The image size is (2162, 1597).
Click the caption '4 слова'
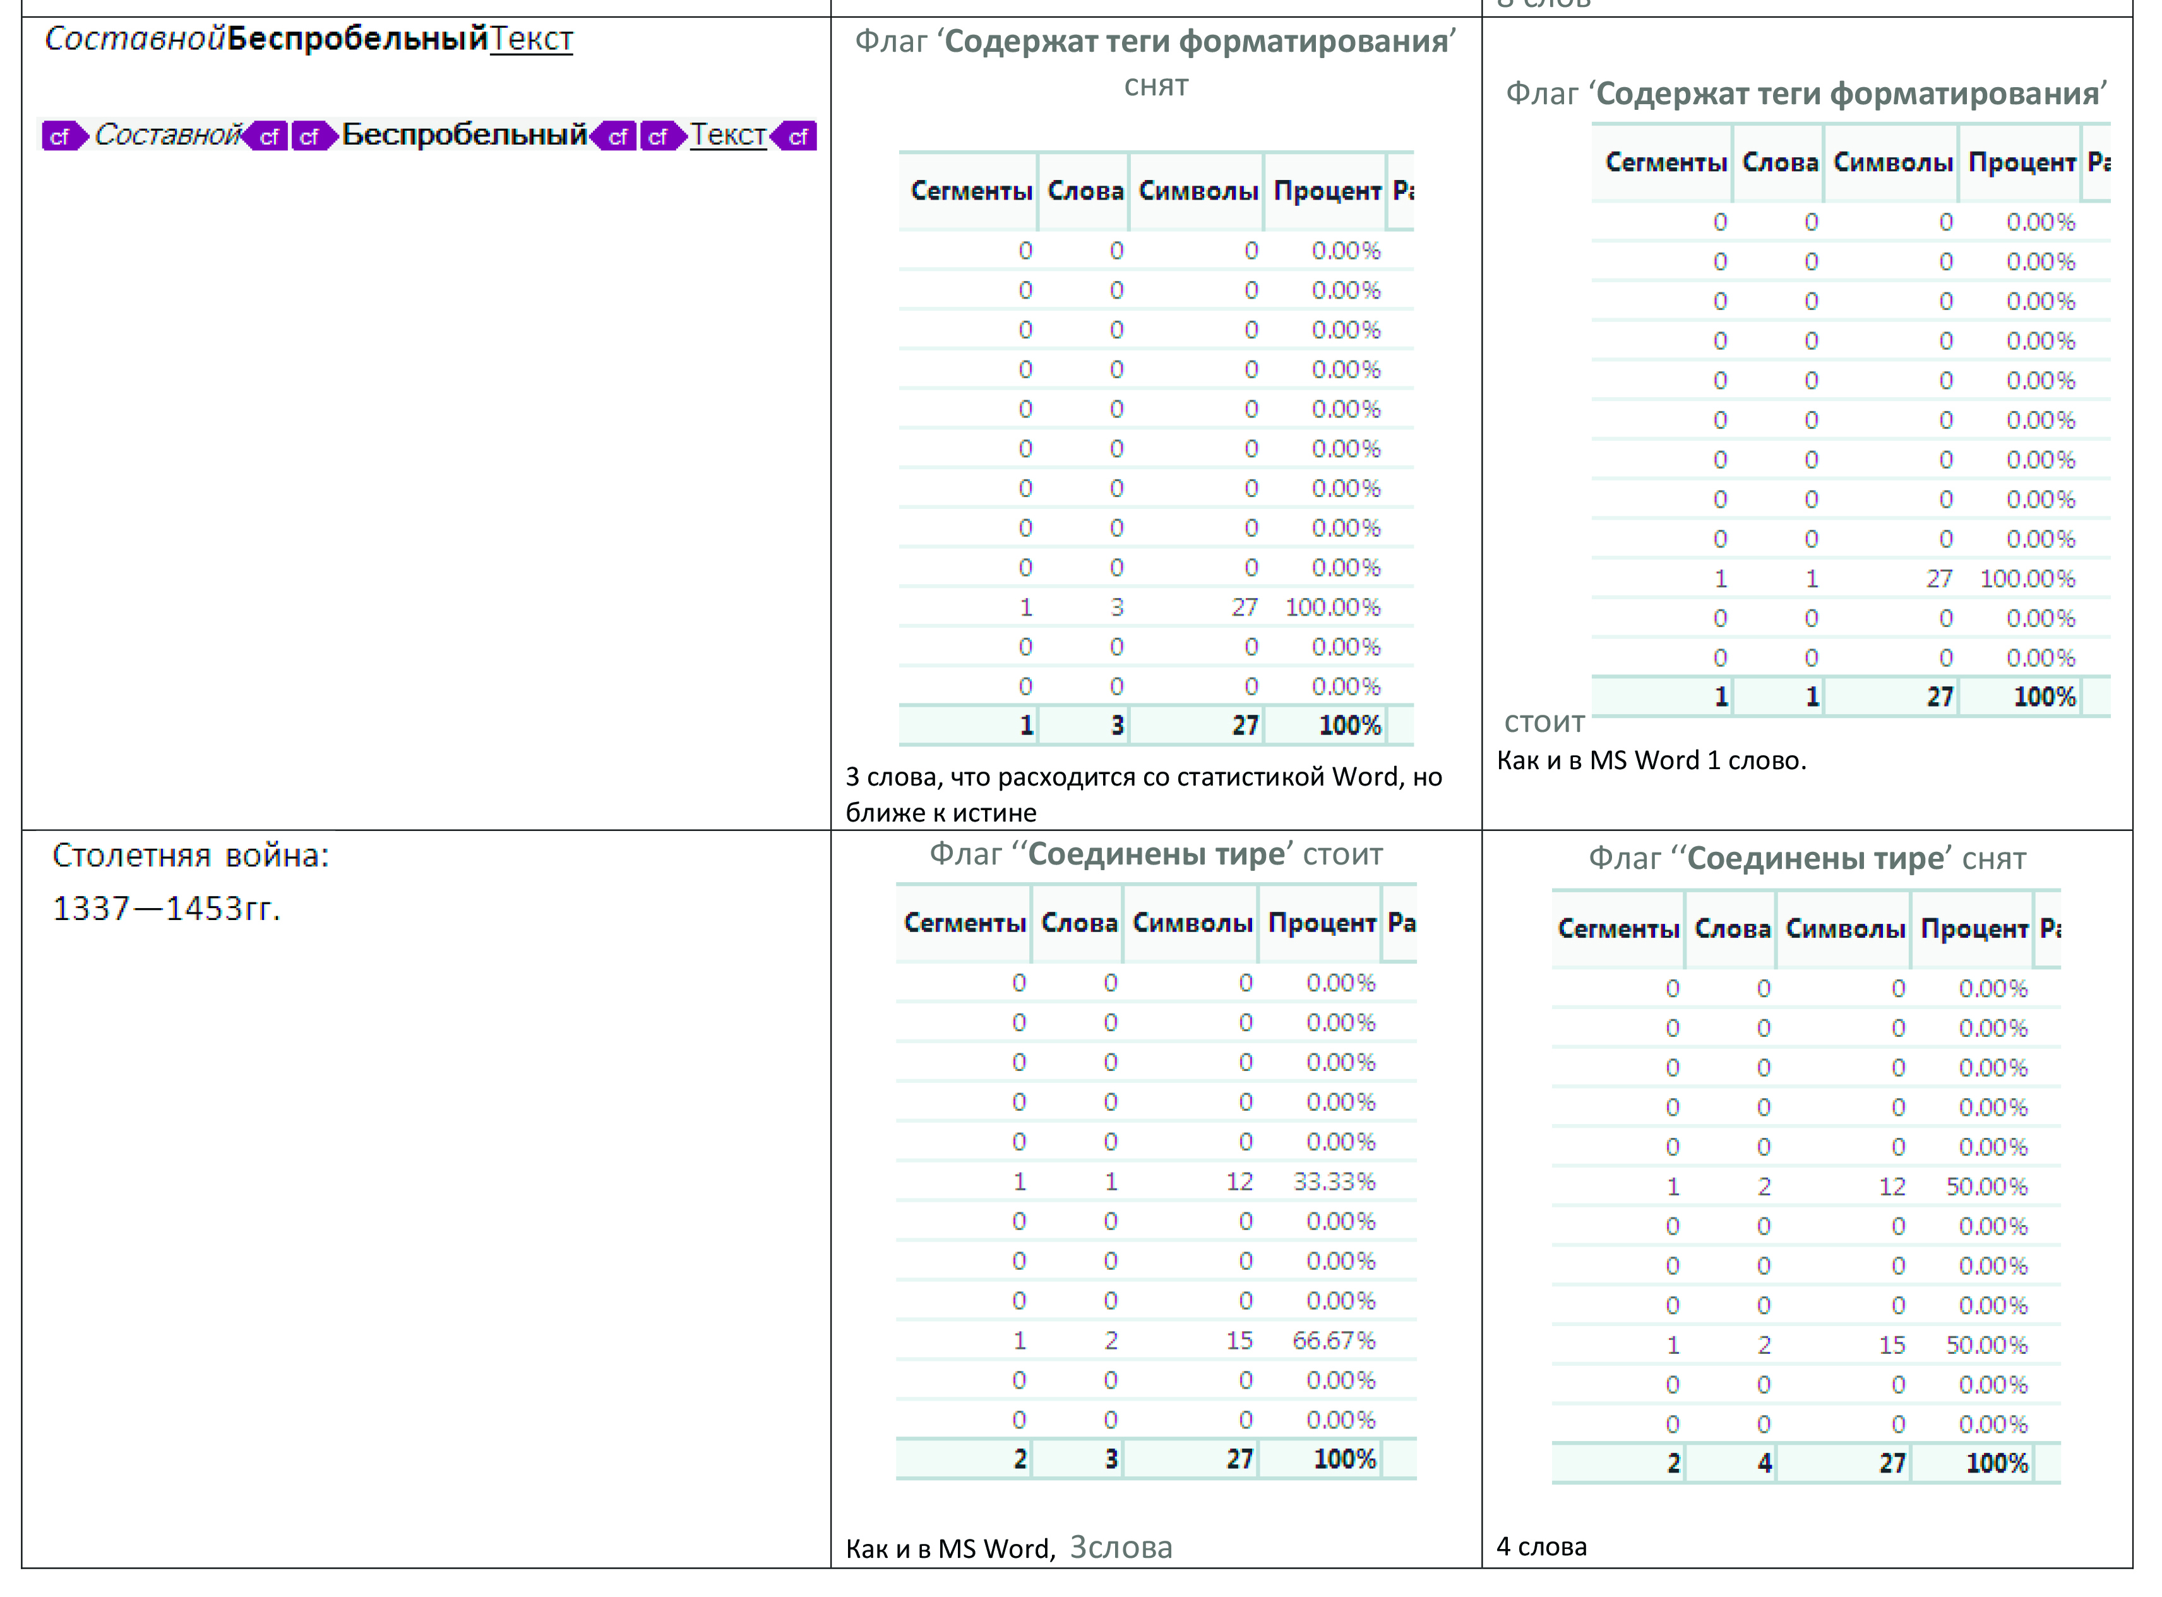click(x=1541, y=1546)
